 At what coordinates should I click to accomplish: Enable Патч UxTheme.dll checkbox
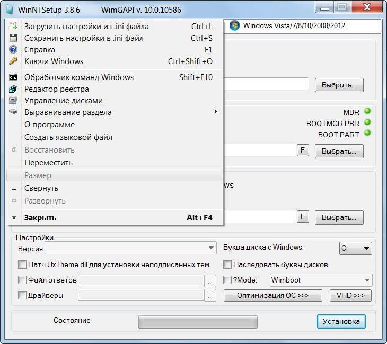coord(22,265)
